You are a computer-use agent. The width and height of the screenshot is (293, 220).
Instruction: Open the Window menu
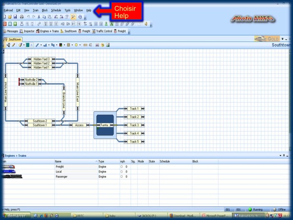(x=78, y=10)
